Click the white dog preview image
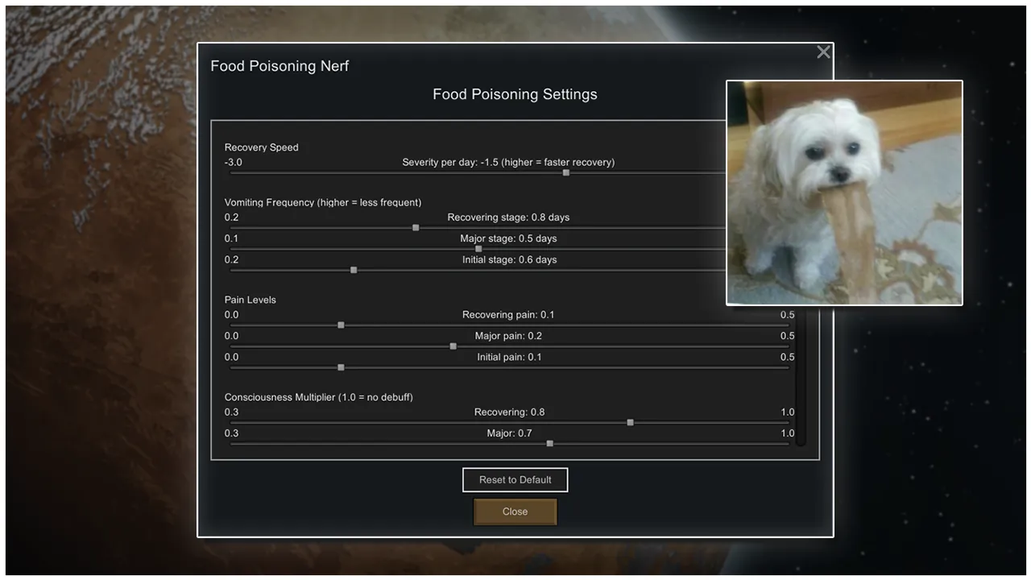The height and width of the screenshot is (580, 1031). coord(844,193)
